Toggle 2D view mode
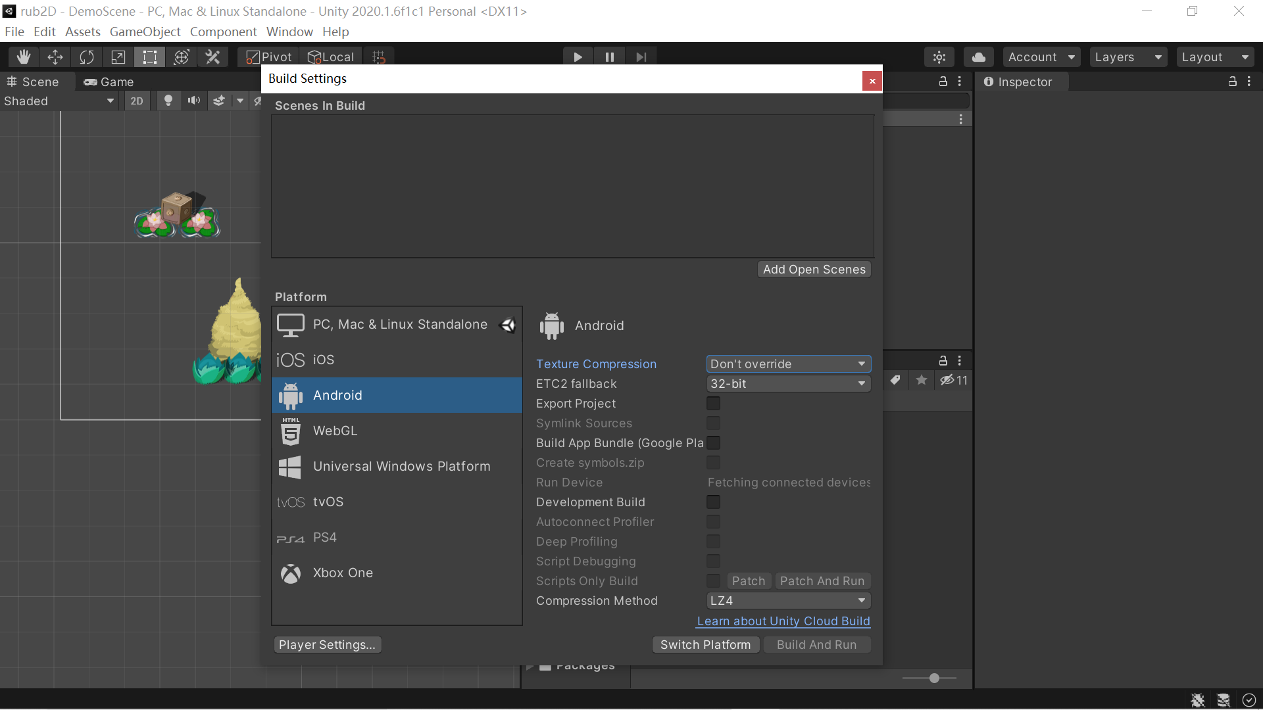This screenshot has width=1263, height=710. [137, 101]
